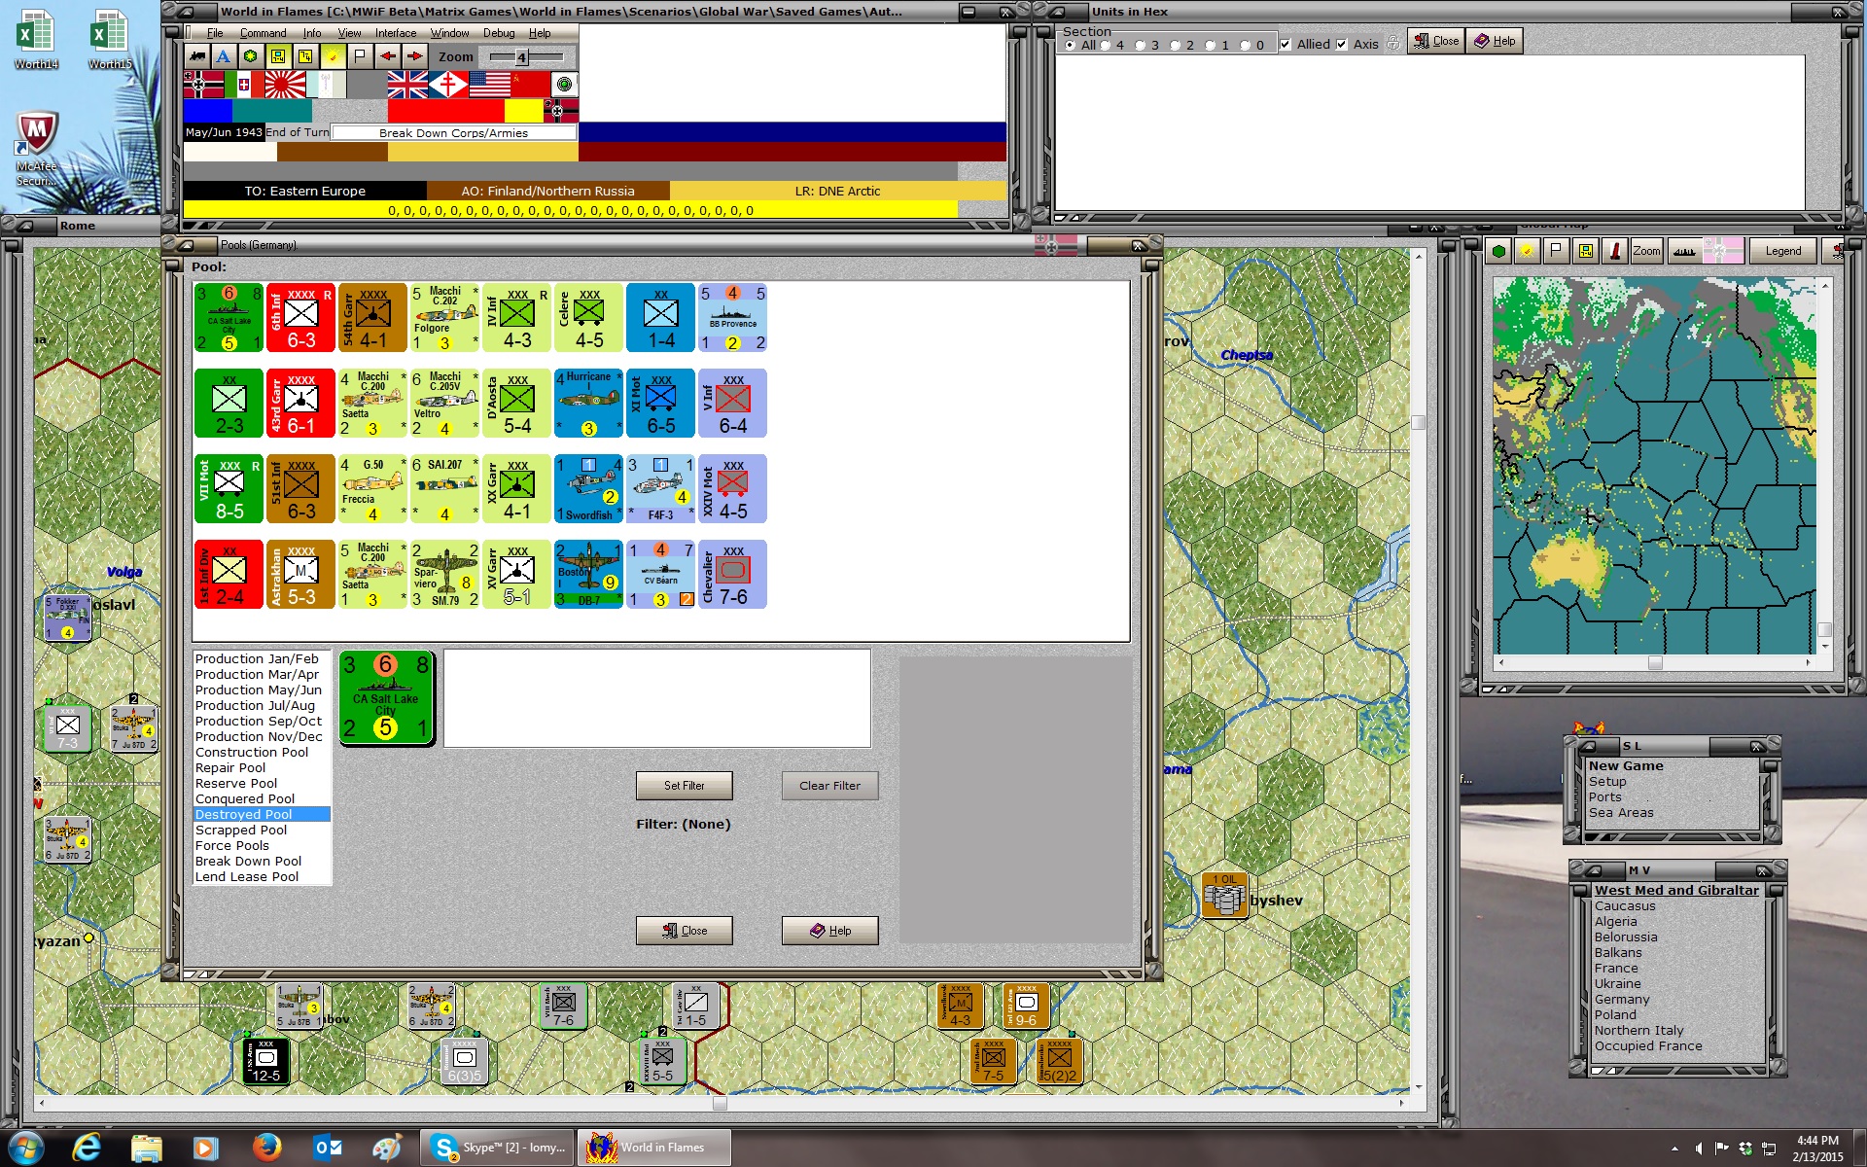The image size is (1867, 1167).
Task: Click the red marker icon in Global Map toolbar
Action: [x=1615, y=251]
